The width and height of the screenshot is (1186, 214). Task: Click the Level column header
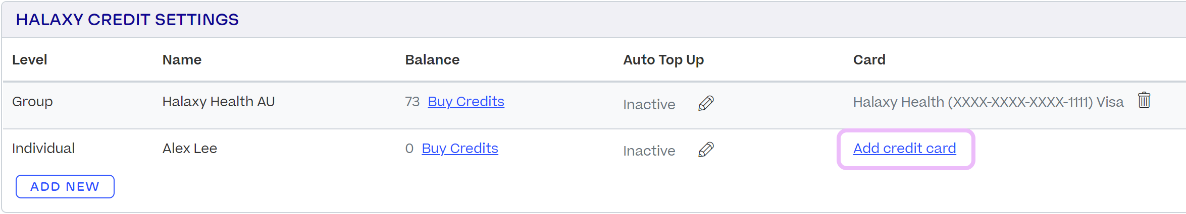click(x=29, y=60)
